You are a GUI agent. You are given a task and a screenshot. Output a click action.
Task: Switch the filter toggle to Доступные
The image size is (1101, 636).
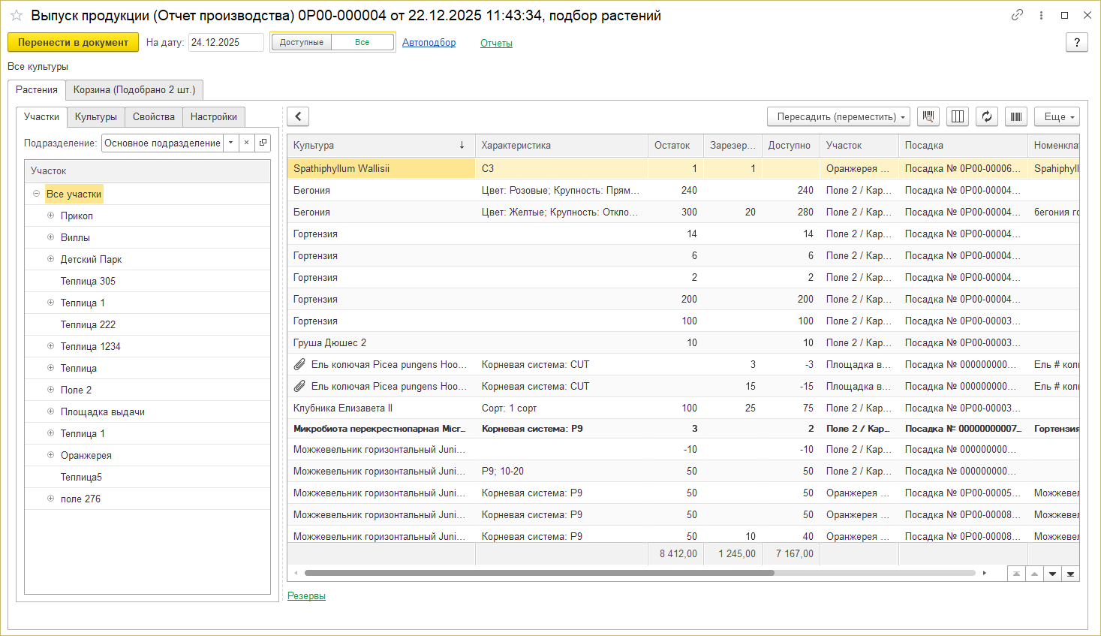point(302,43)
